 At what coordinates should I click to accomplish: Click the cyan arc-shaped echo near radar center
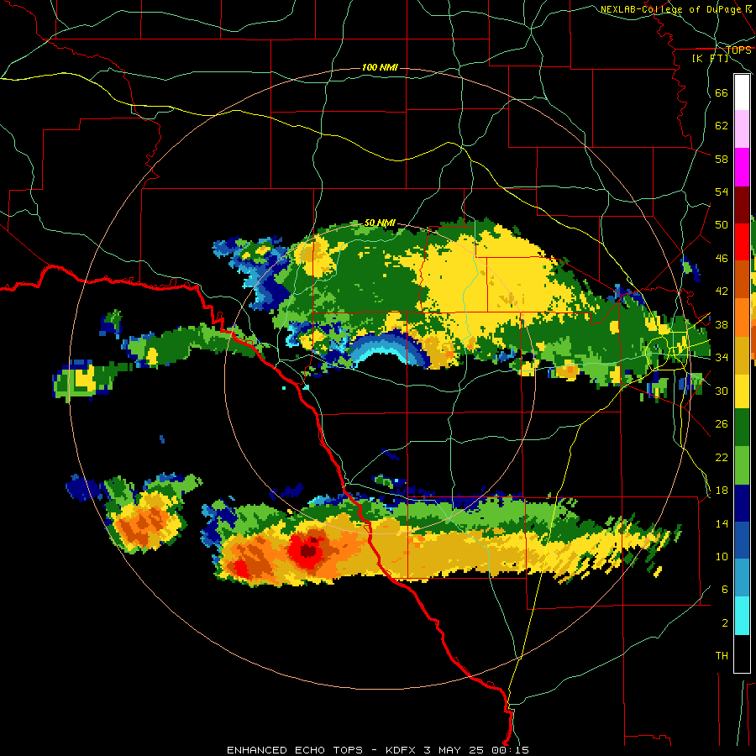(x=383, y=349)
